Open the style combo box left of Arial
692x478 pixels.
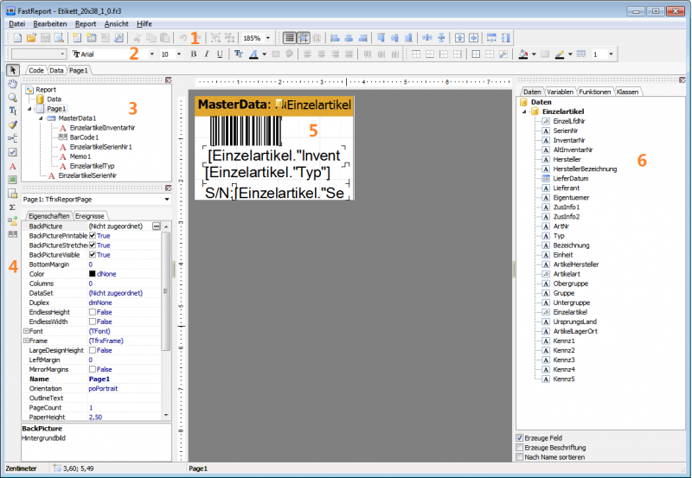point(39,54)
